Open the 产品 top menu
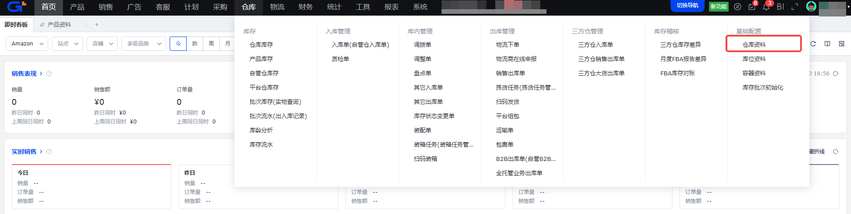Screen dimensions: 851x214 (77, 7)
